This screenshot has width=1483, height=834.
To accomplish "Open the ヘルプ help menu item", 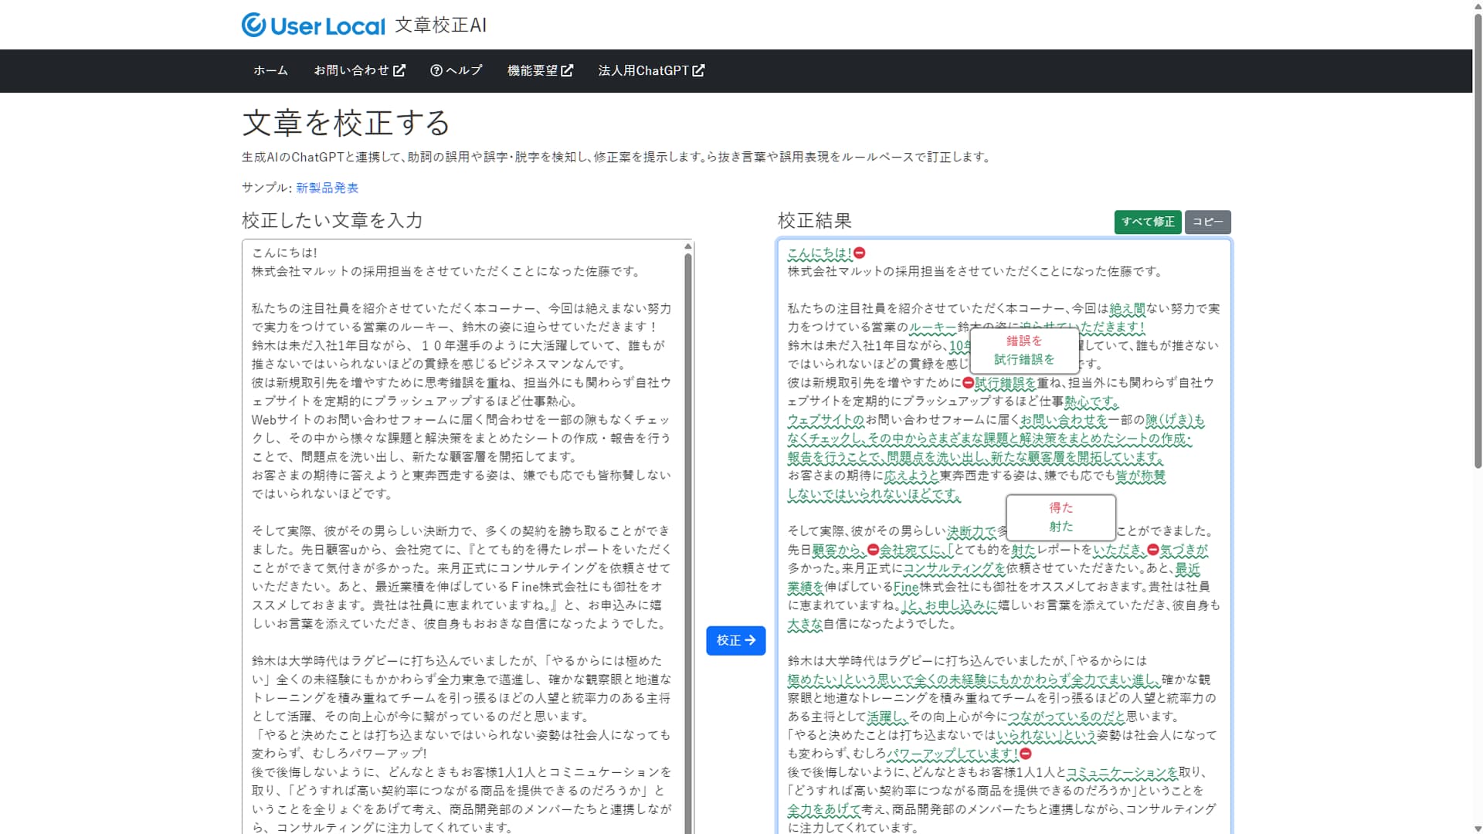I will tap(456, 70).
